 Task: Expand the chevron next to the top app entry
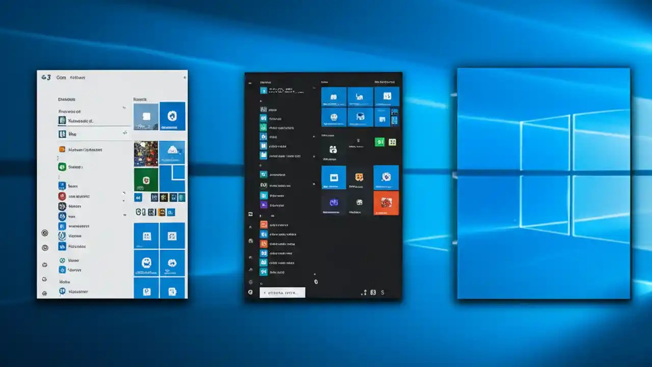tap(124, 108)
